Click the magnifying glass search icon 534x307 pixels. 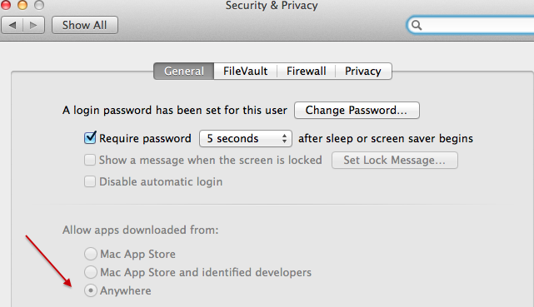417,25
